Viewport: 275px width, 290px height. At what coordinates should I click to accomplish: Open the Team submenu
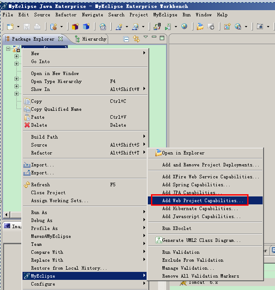[x=85, y=245]
